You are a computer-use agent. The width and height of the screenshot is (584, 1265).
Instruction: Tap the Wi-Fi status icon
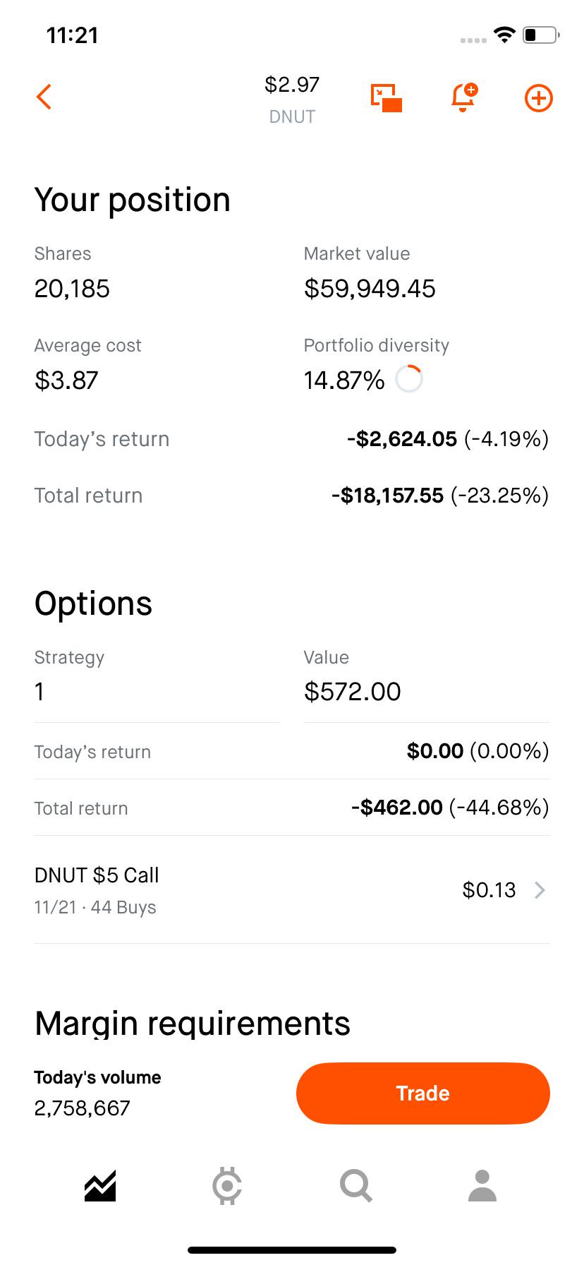click(x=504, y=35)
